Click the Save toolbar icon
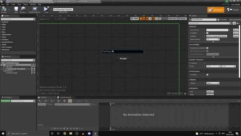Viewport: 241px width, 136px height. pos(16,10)
